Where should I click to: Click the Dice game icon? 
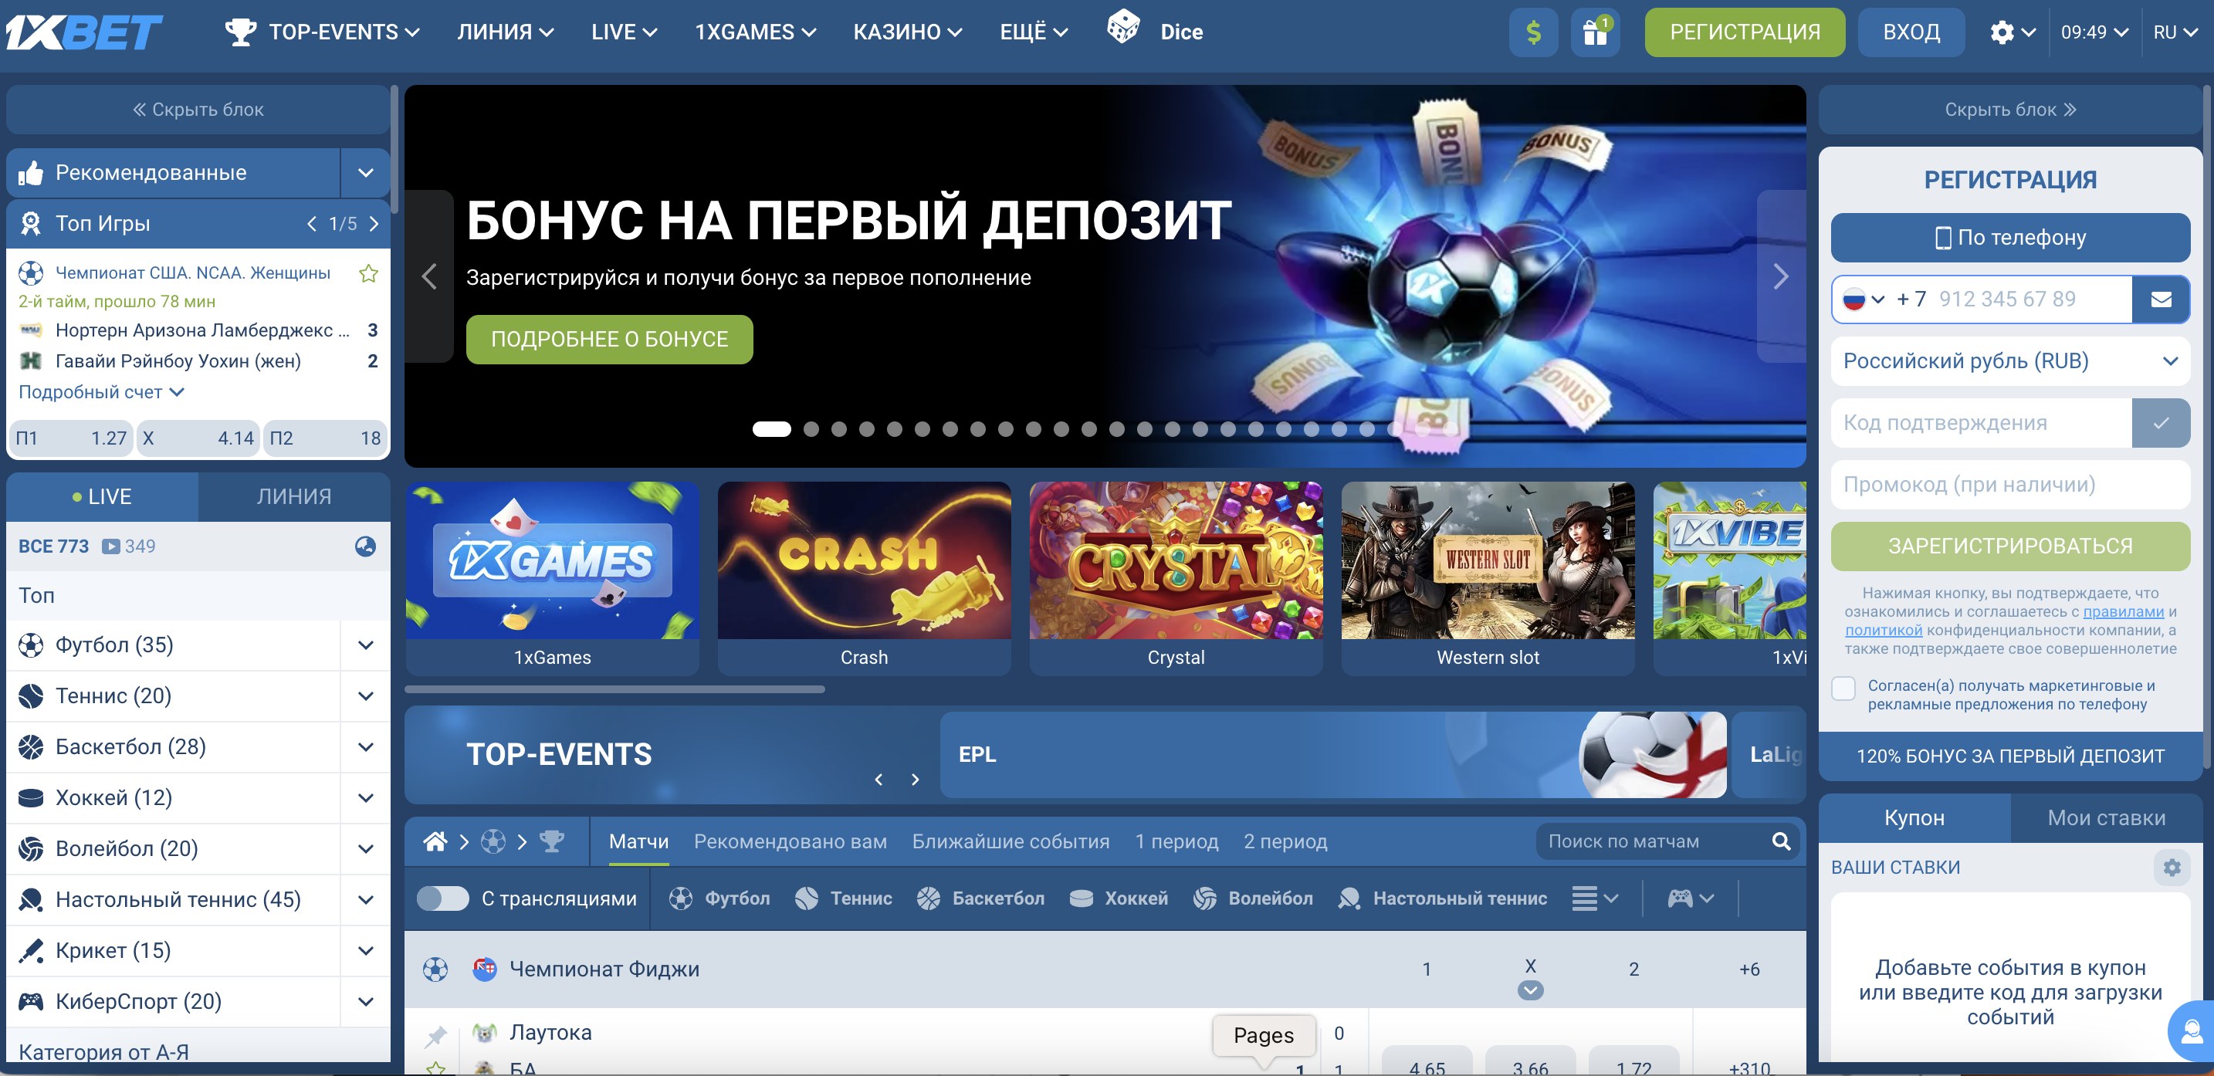(1123, 28)
